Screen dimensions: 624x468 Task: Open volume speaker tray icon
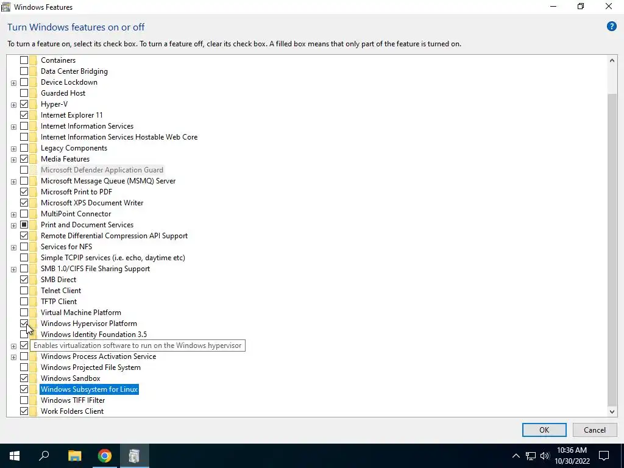click(x=545, y=456)
